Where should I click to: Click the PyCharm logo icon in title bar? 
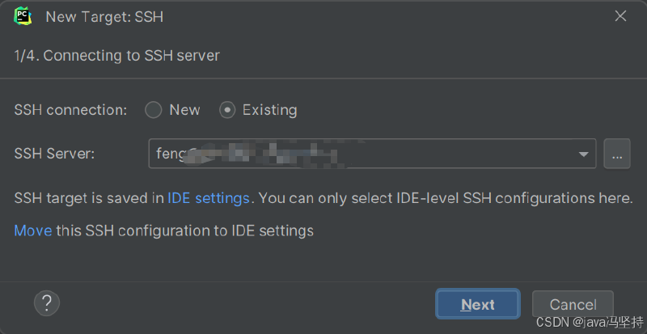click(23, 16)
